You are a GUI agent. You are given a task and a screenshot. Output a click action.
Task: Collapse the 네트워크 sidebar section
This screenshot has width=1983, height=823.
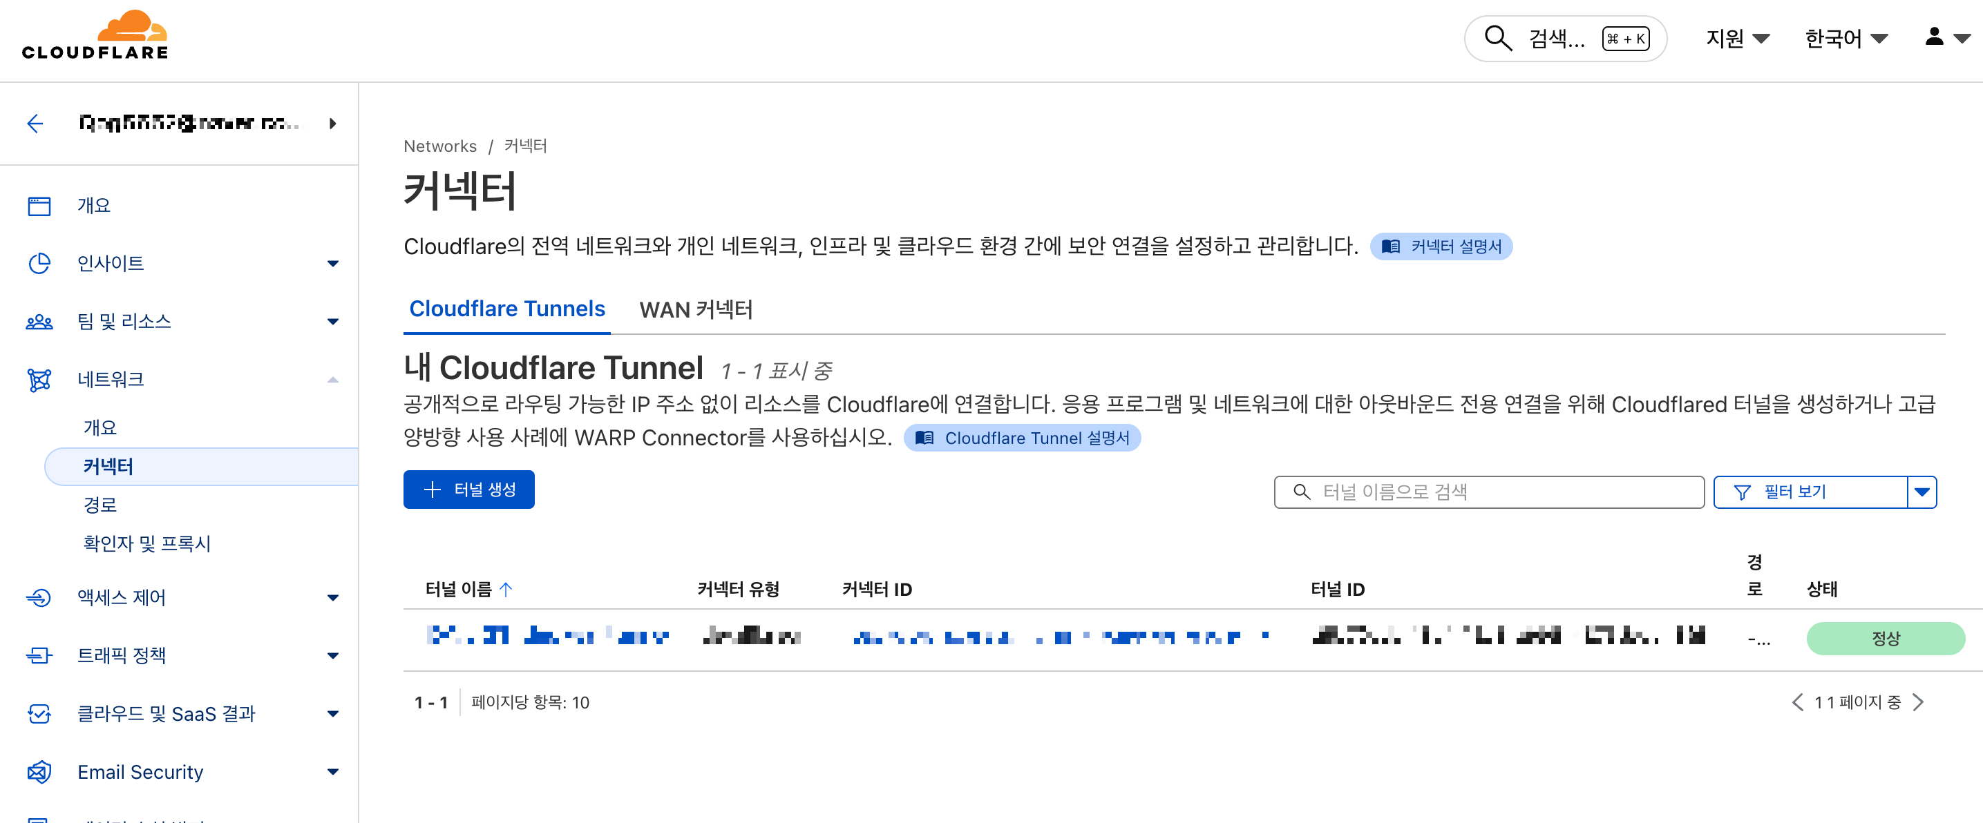332,379
